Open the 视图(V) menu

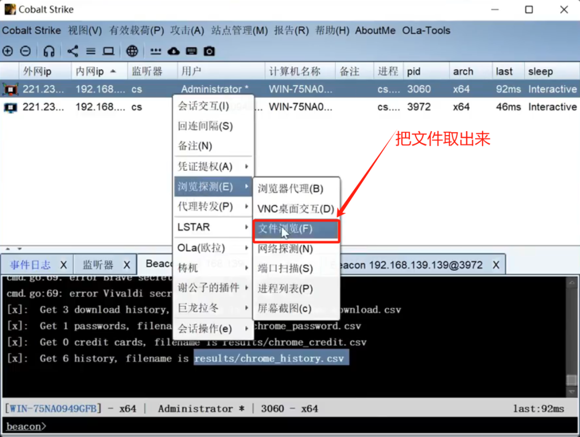[85, 31]
